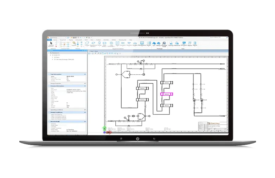Screen dimensions: 275x178
Task: Open the Pumps equipment gallery
Action: pos(87,44)
